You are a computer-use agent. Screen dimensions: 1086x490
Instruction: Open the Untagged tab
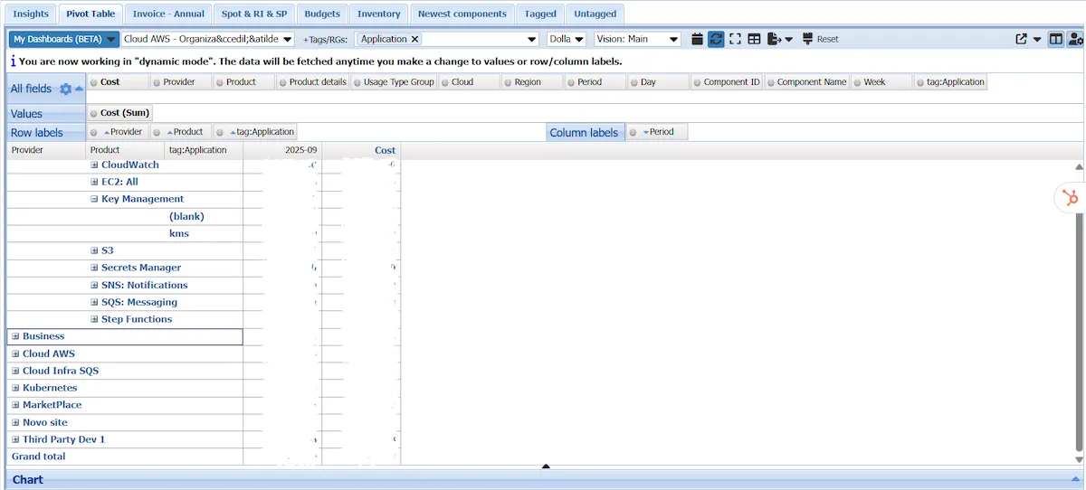pos(595,14)
